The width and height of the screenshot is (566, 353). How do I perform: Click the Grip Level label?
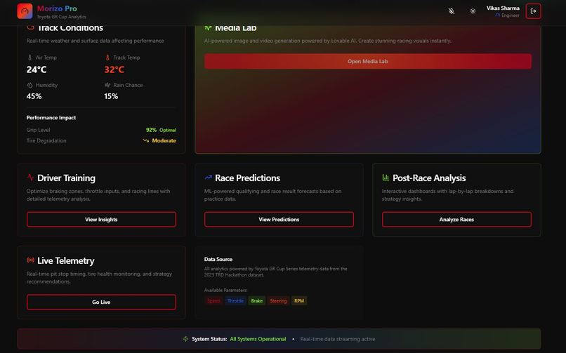[38, 130]
